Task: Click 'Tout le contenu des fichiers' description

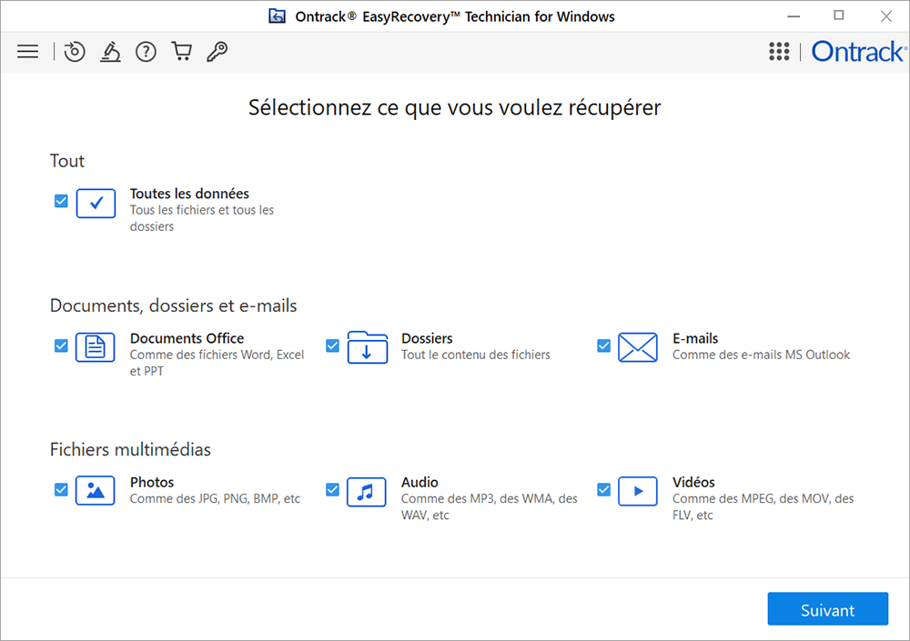Action: 475,355
